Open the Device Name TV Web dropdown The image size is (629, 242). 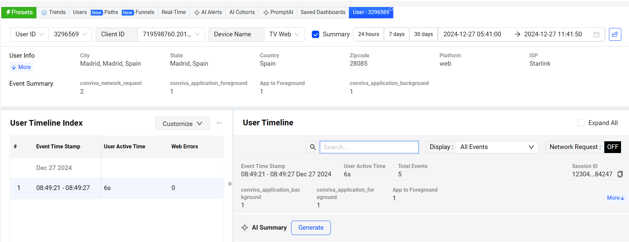tap(284, 34)
